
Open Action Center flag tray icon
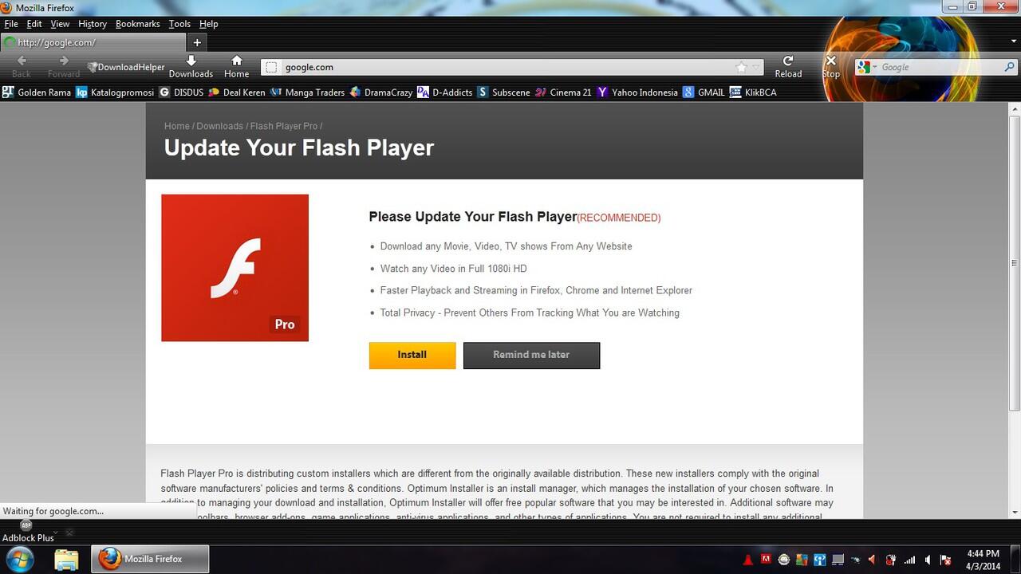[945, 560]
